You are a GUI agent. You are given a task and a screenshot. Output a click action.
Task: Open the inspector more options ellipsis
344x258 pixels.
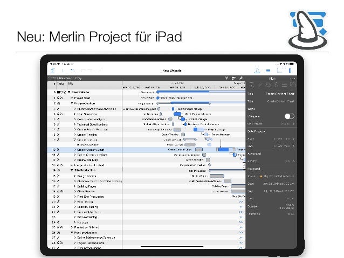click(292, 79)
